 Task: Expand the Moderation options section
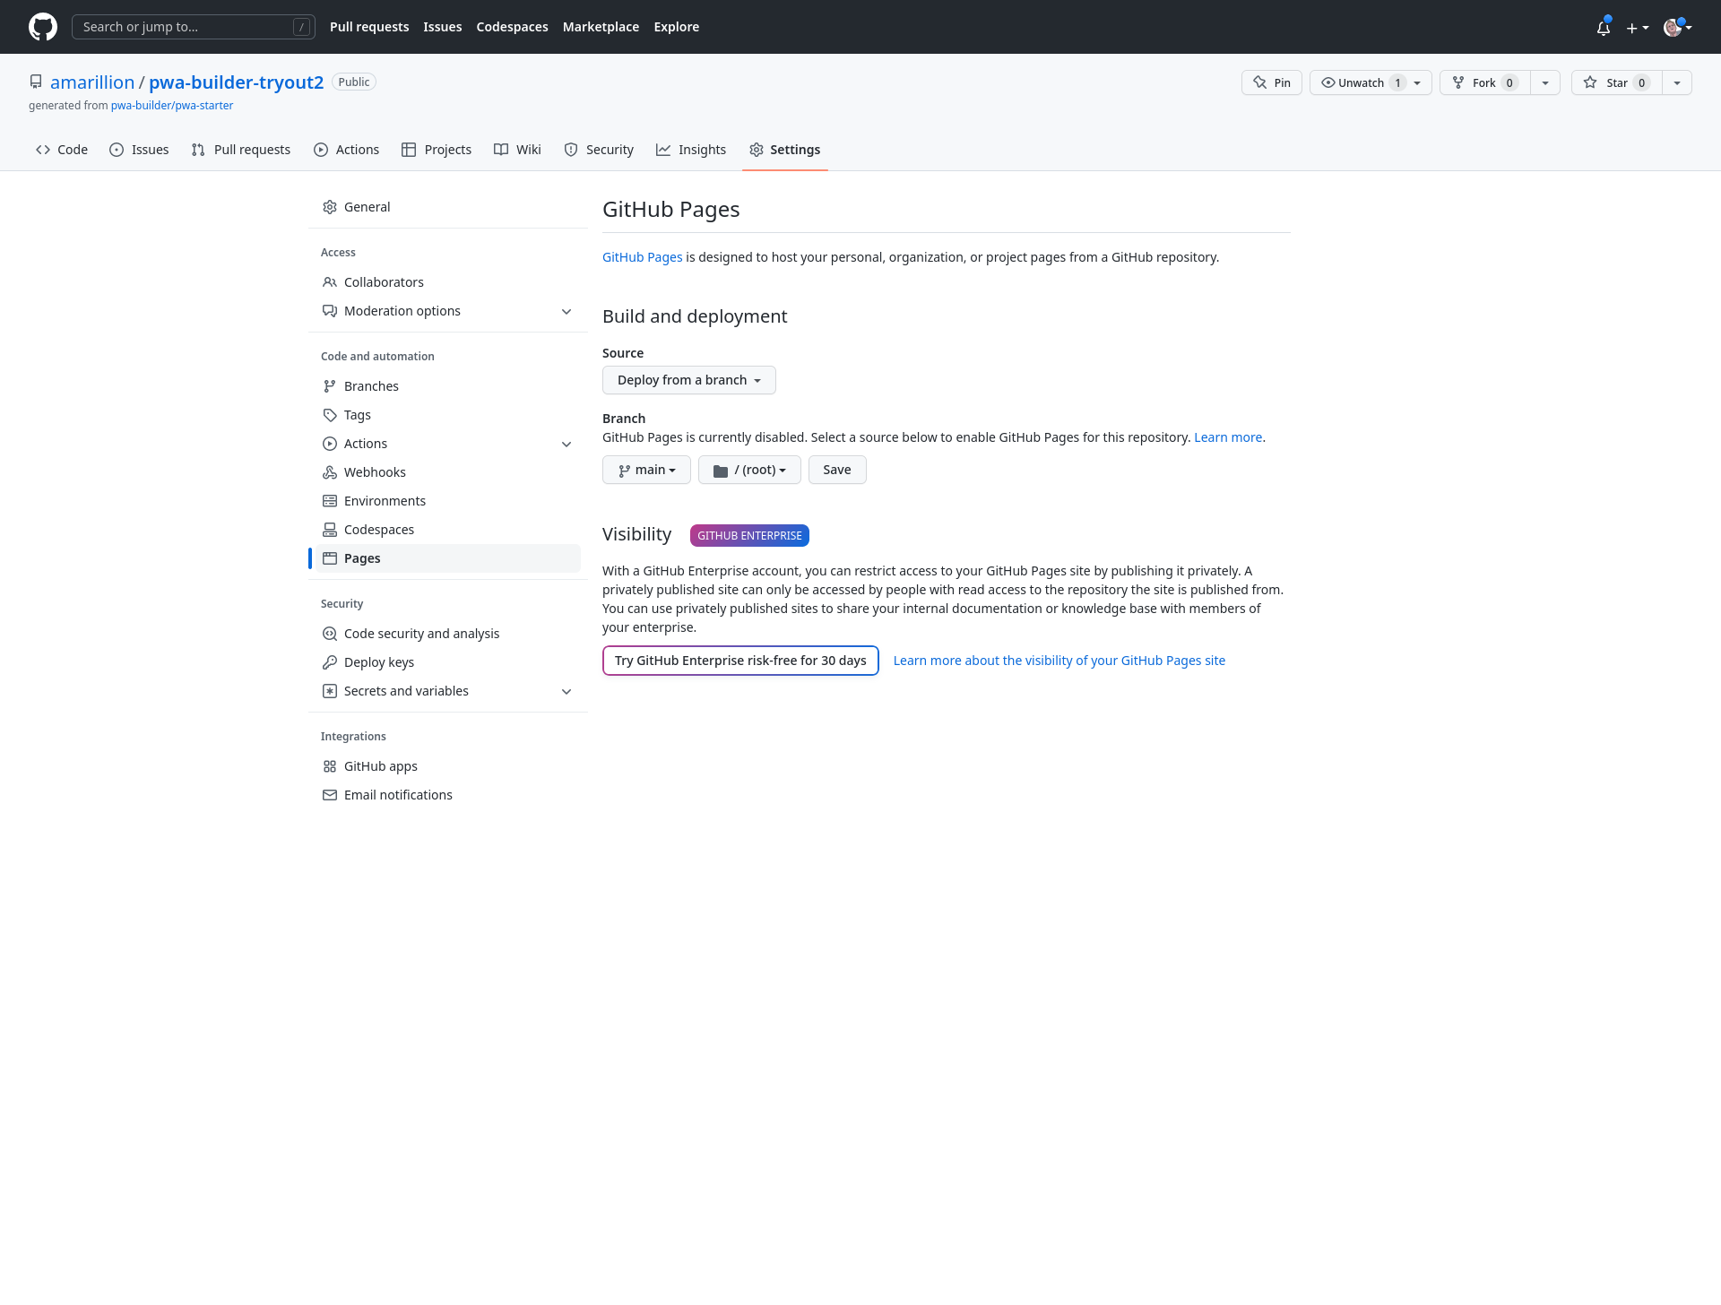(566, 311)
